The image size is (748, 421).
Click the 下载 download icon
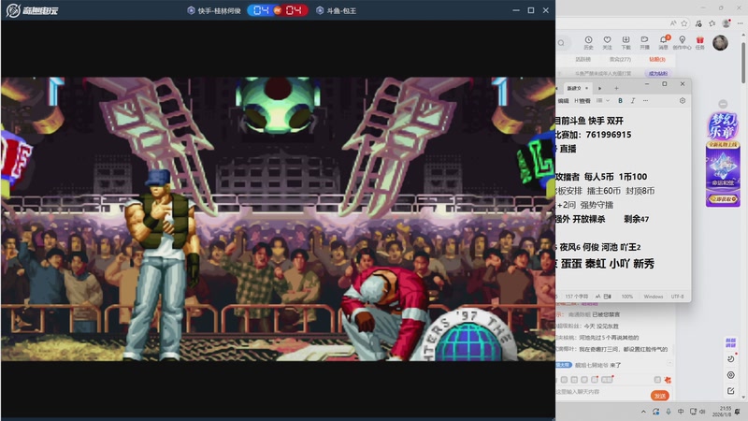(x=626, y=42)
